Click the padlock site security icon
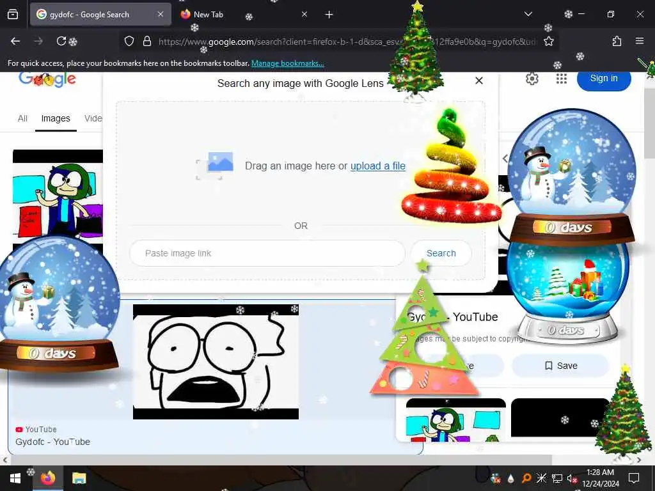Viewport: 655px width, 491px height. pos(146,41)
